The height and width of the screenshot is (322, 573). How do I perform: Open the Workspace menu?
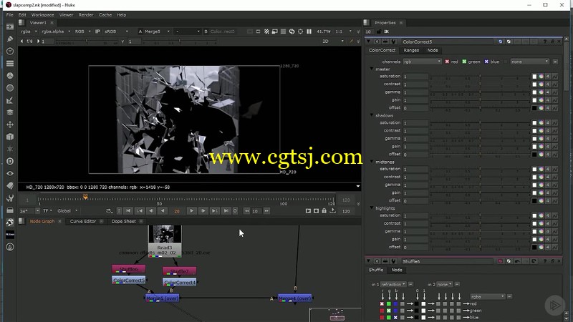point(42,15)
